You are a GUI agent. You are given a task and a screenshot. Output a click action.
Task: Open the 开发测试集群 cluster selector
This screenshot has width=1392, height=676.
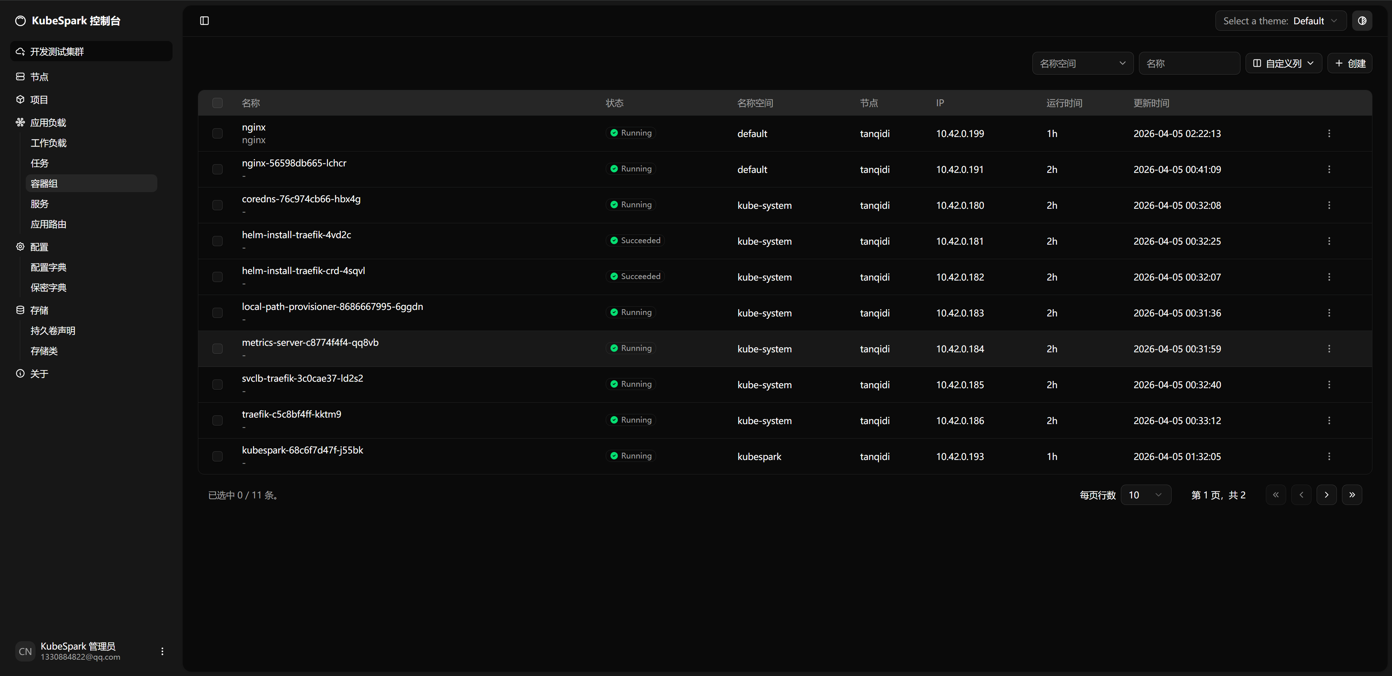pos(91,51)
